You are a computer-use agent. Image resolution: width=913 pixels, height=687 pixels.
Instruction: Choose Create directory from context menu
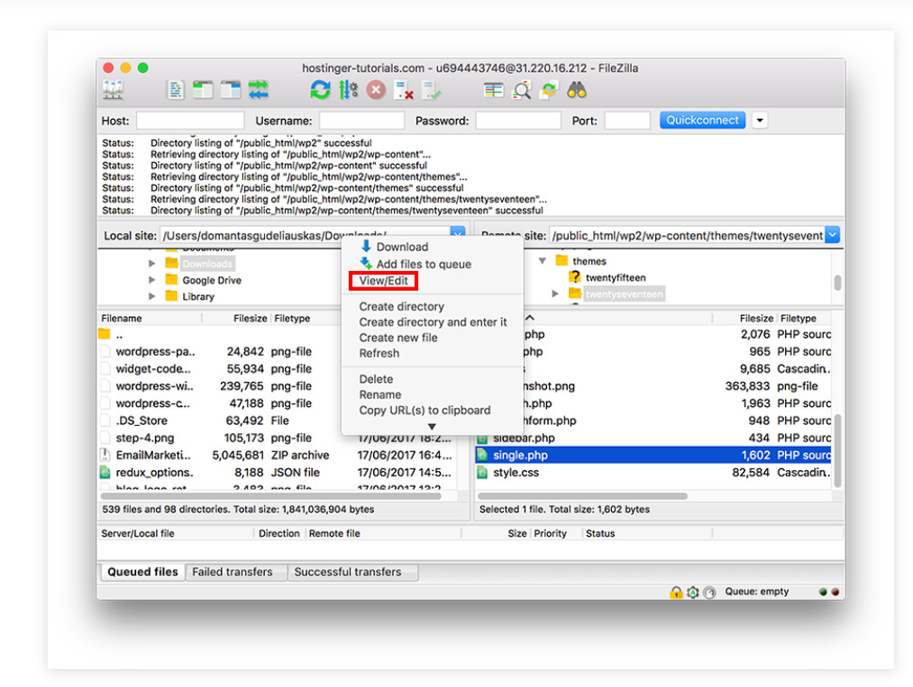401,306
